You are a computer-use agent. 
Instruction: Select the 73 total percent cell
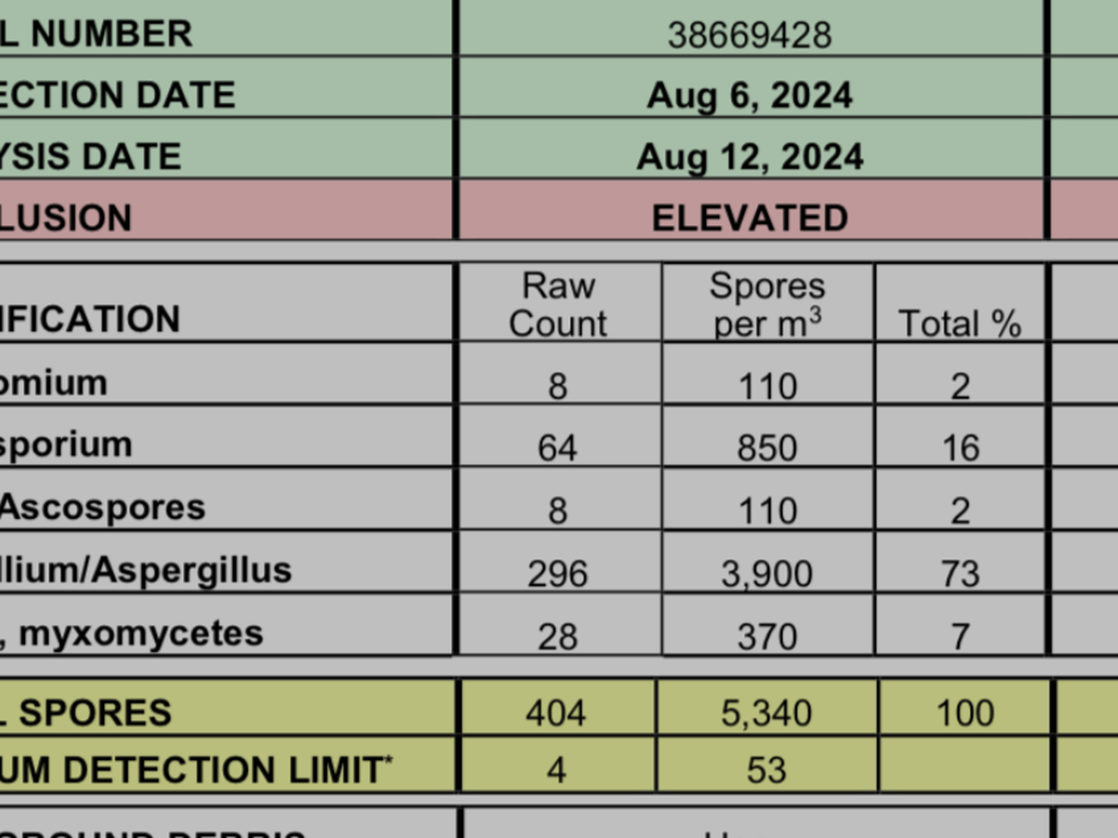tap(960, 574)
